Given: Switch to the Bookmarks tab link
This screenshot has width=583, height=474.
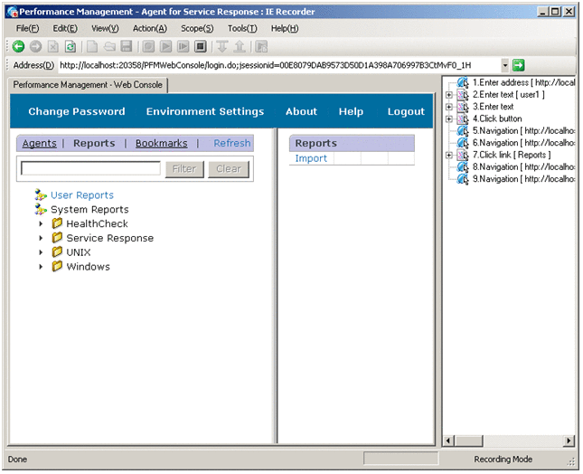Looking at the screenshot, I should click(x=161, y=143).
